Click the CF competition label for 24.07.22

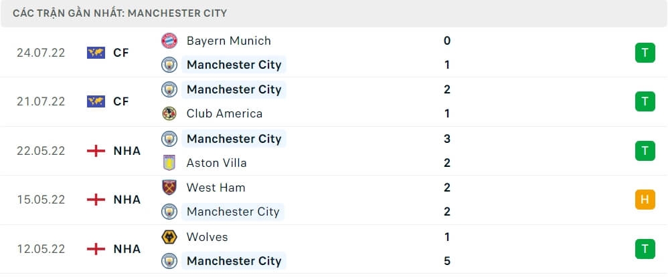tap(121, 53)
